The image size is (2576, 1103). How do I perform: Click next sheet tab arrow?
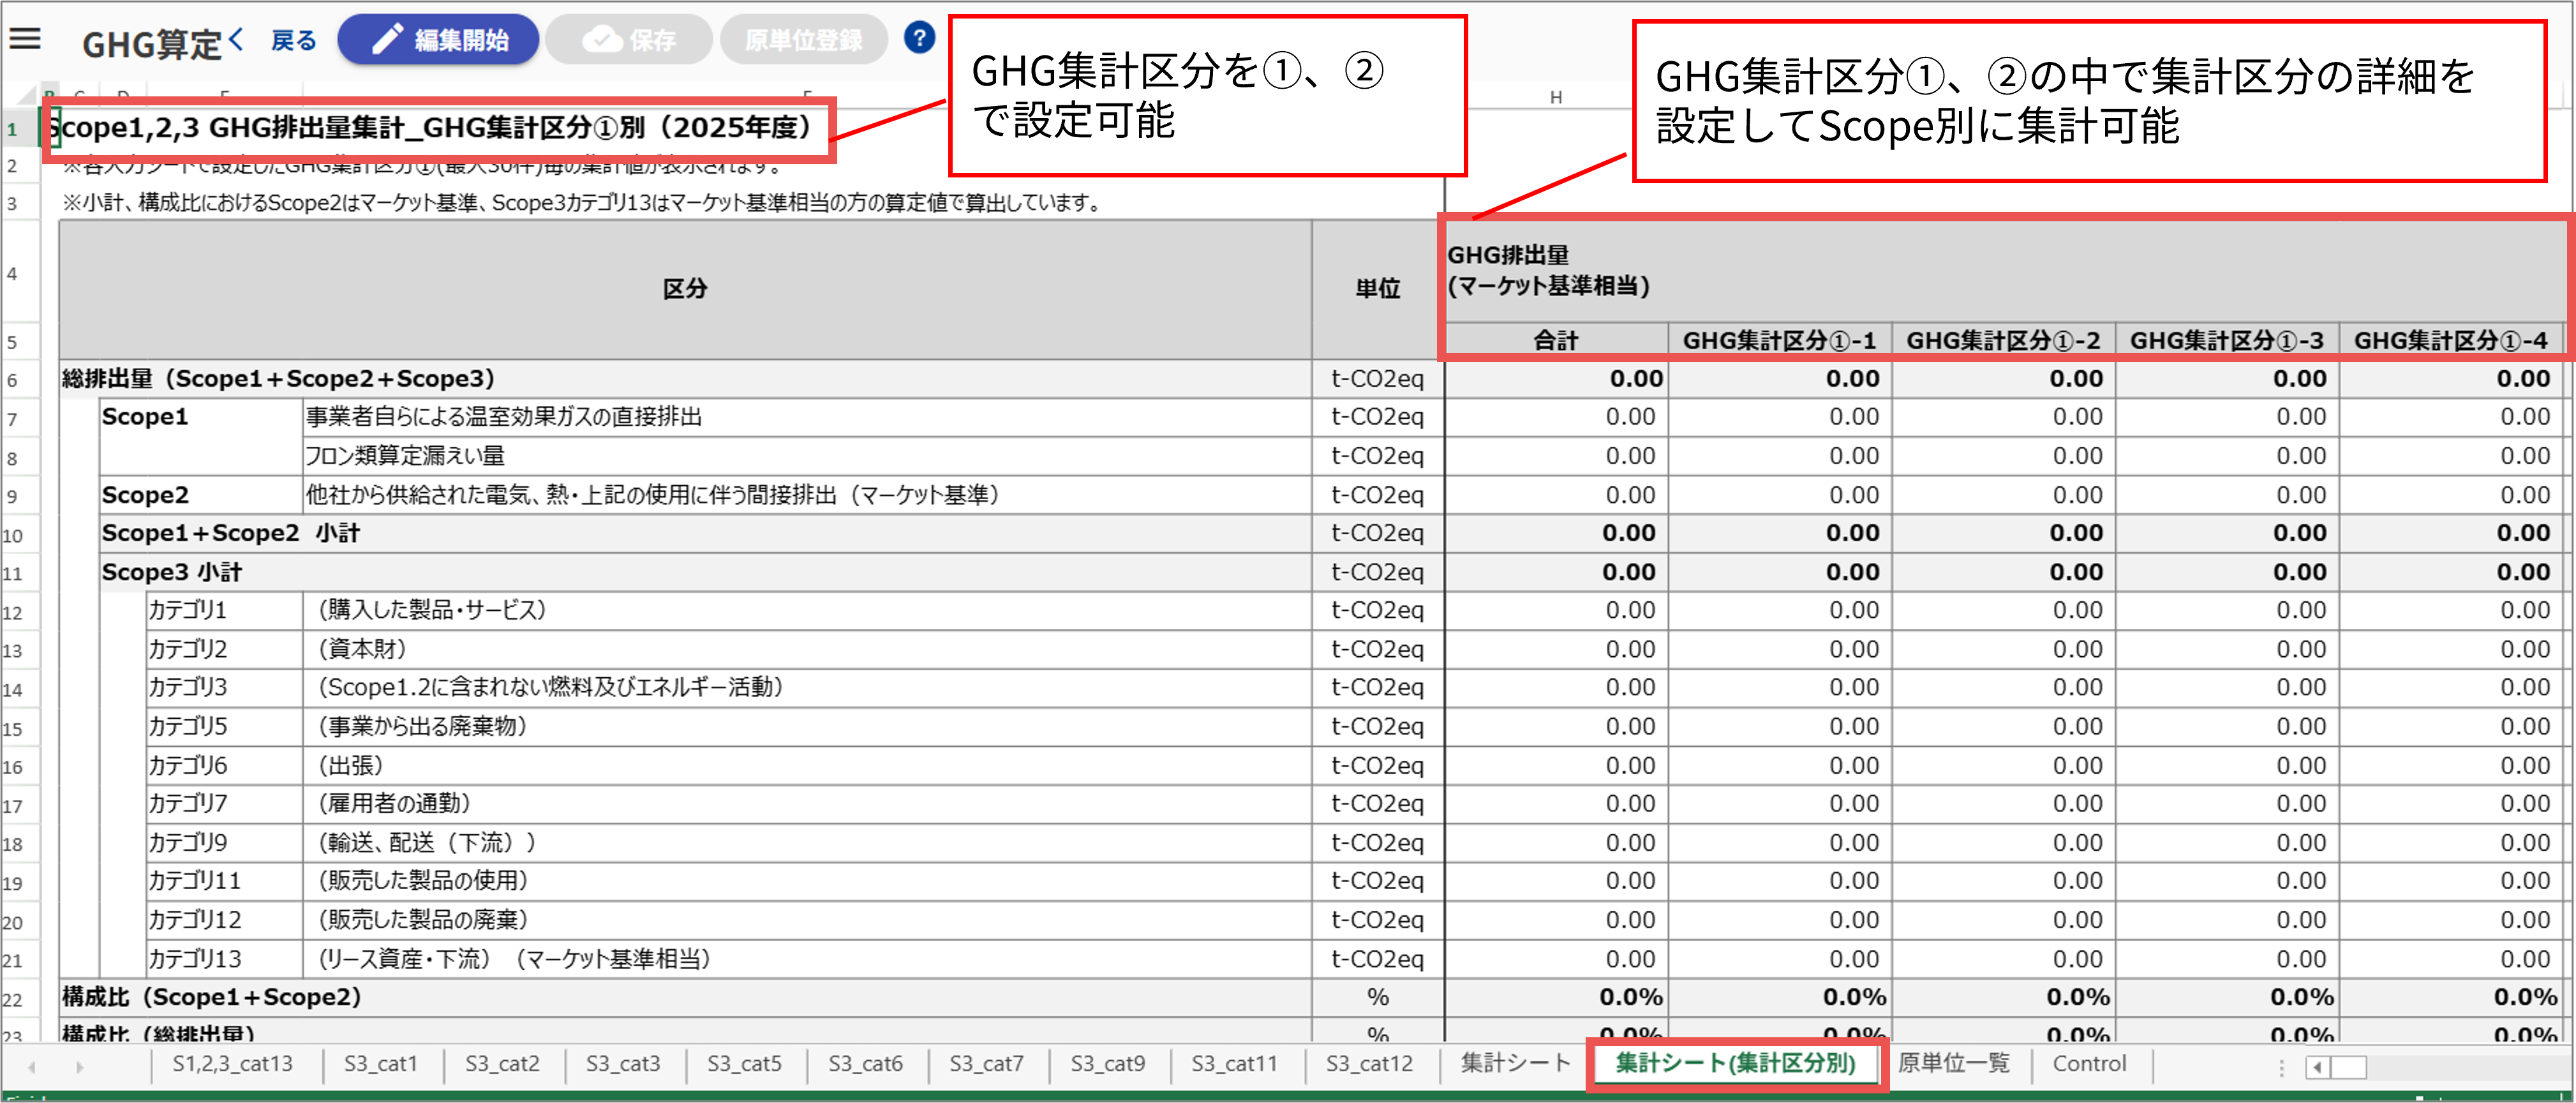point(80,1066)
